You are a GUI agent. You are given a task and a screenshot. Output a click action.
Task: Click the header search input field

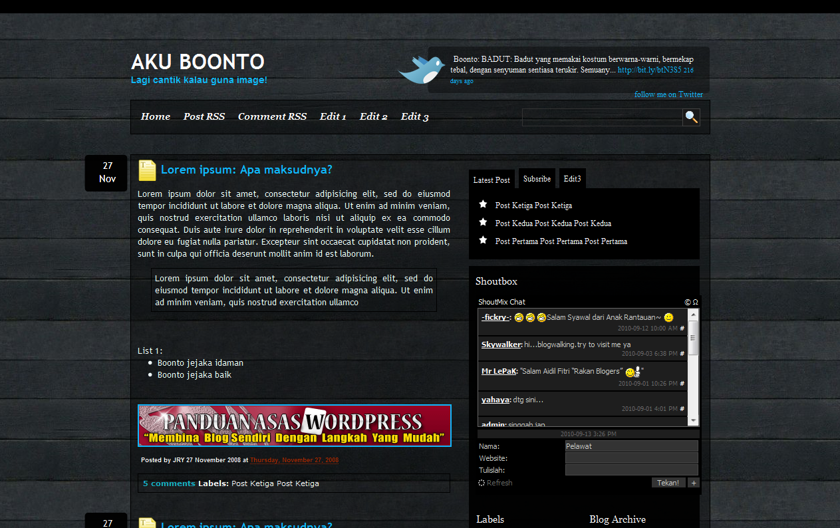click(x=603, y=117)
